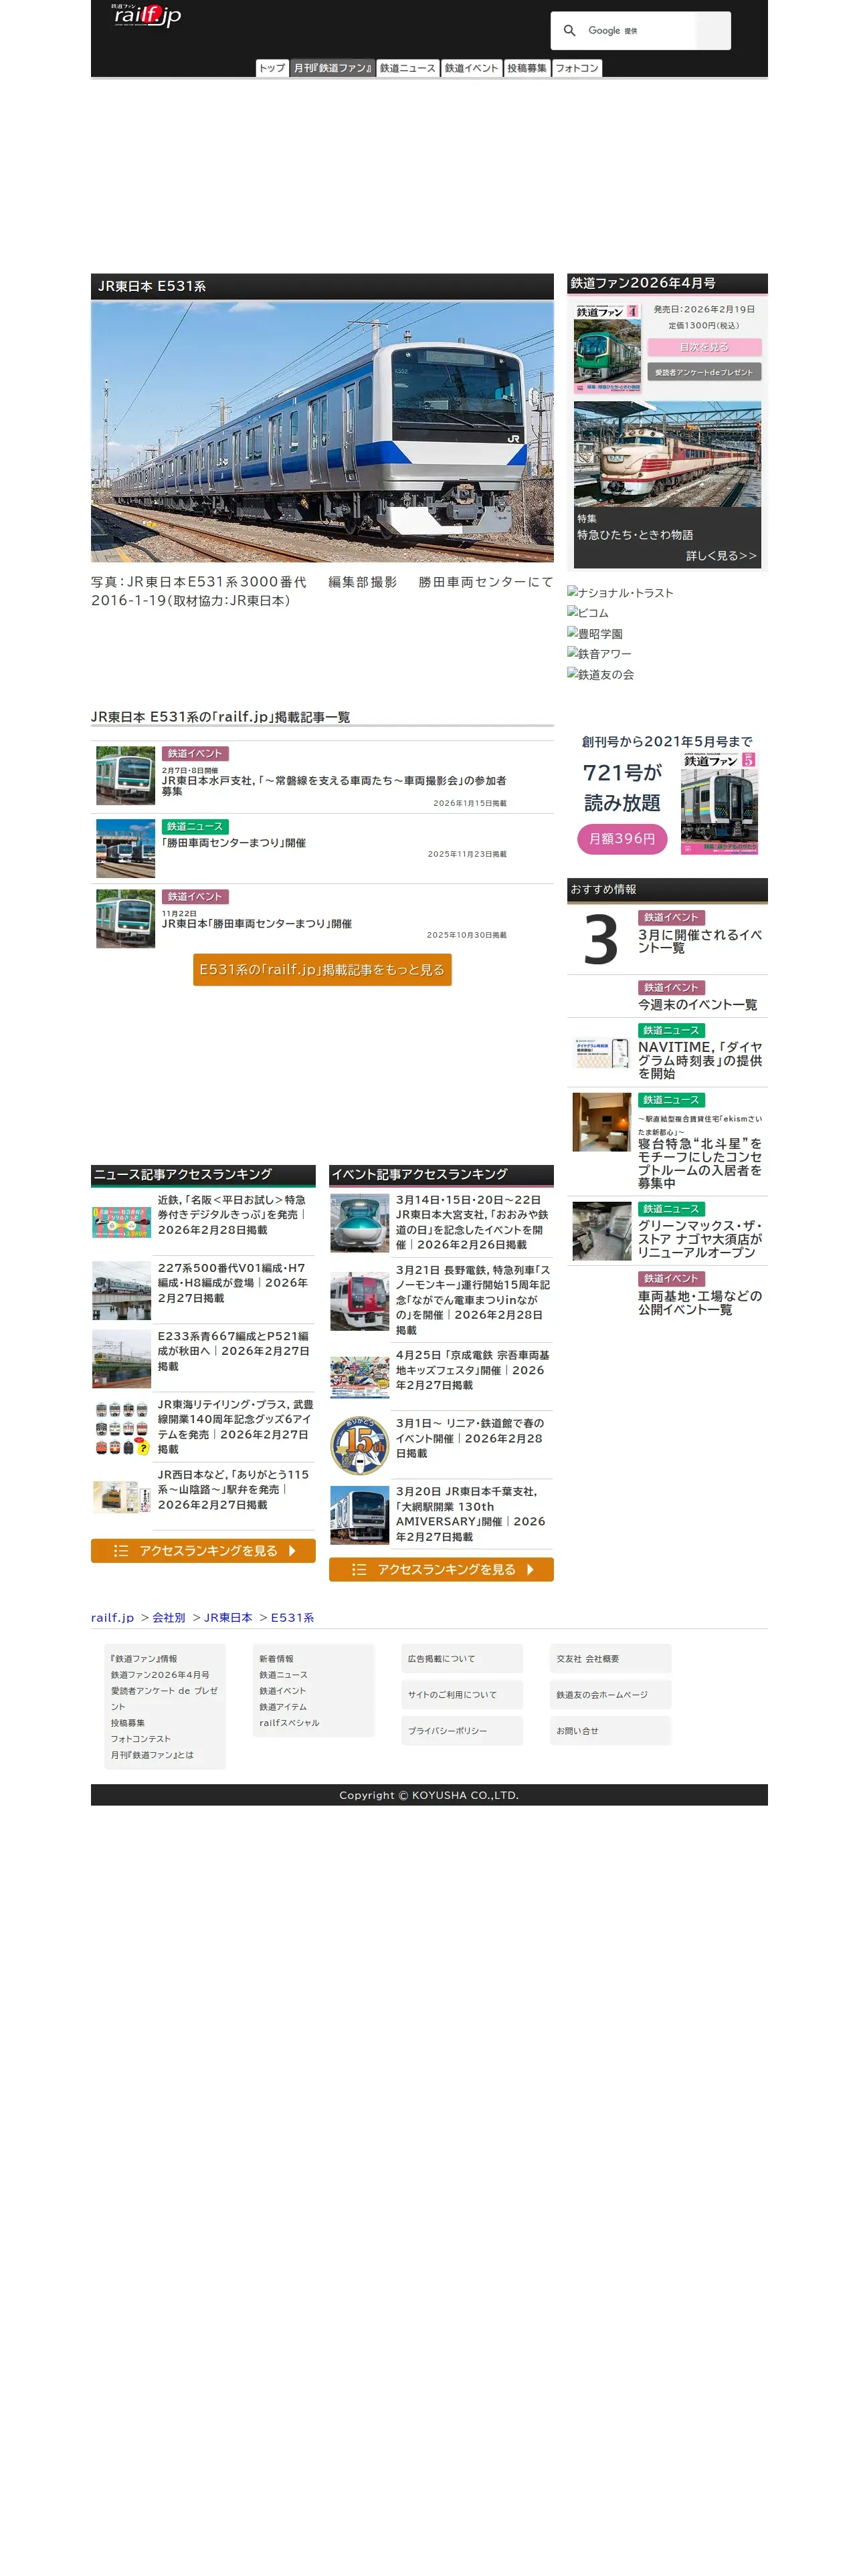Open 近鉄 デジタルきっぷ ranking article
This screenshot has width=859, height=2576.
point(232,1215)
